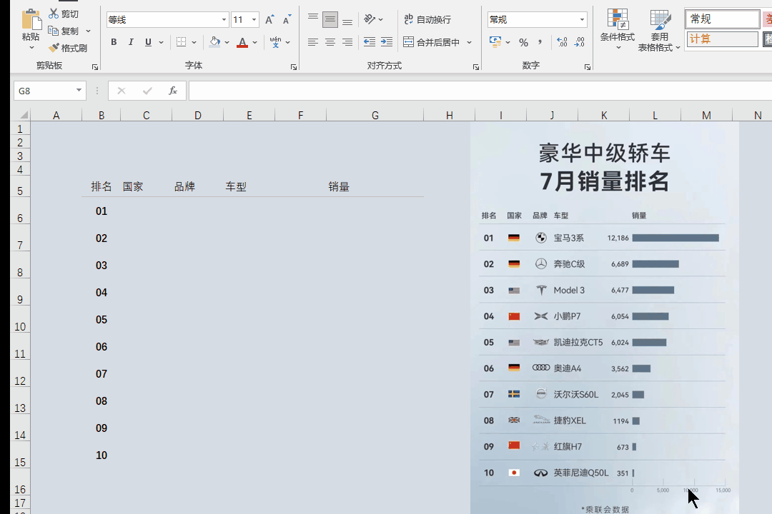The width and height of the screenshot is (772, 514).
Task: Select the 常规 cell style
Action: 722,19
